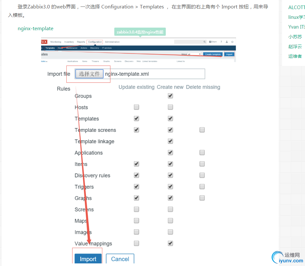Toggle Maps Update existing checkbox

pyautogui.click(x=137, y=221)
